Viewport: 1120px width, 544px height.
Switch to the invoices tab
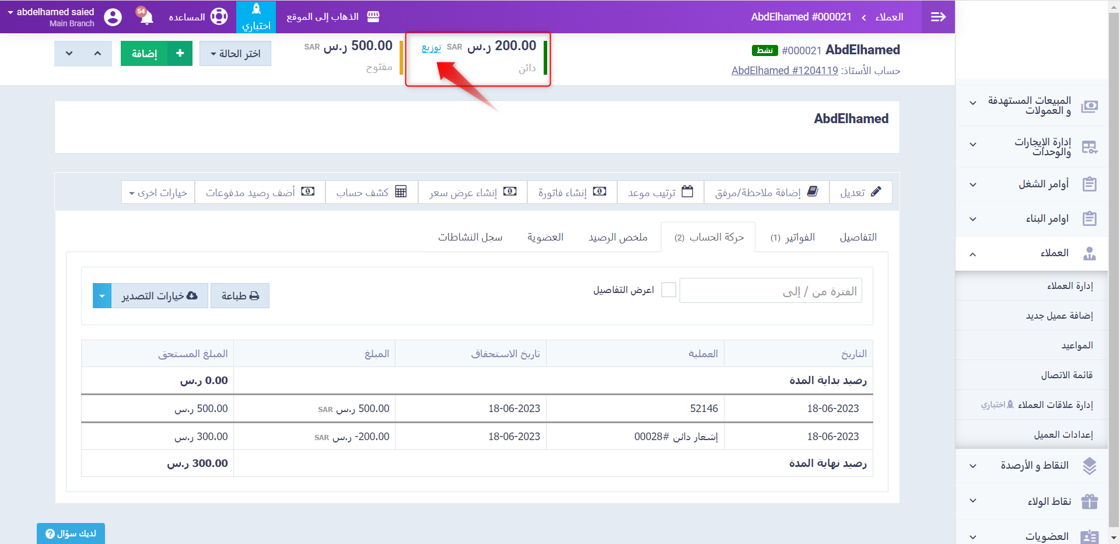click(x=792, y=238)
